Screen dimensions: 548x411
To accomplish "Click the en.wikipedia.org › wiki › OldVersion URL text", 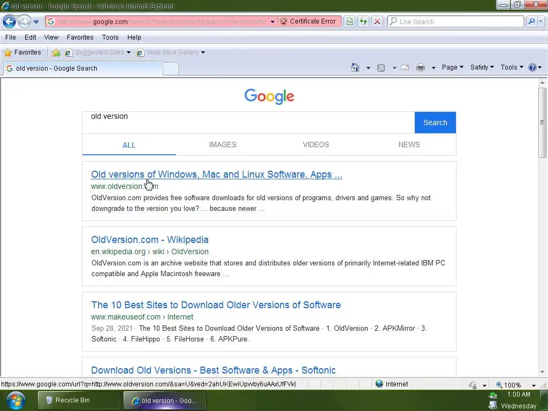I will tap(150, 252).
